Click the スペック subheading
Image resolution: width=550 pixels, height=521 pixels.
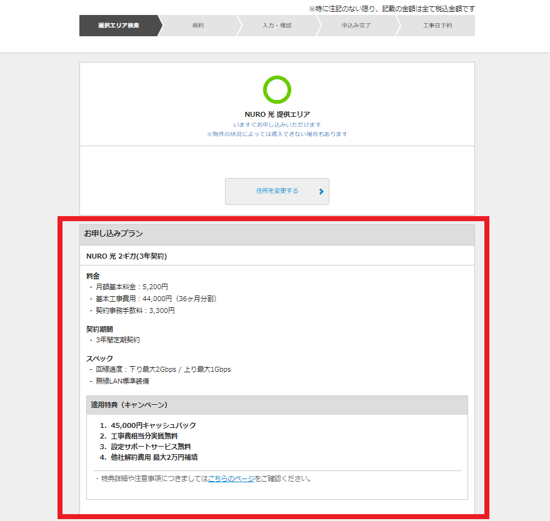[x=99, y=359]
